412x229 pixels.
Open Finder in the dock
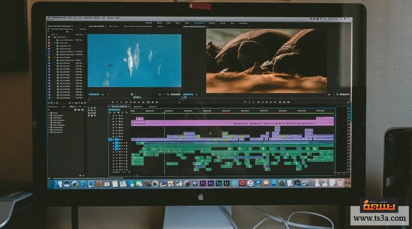[x=59, y=184]
